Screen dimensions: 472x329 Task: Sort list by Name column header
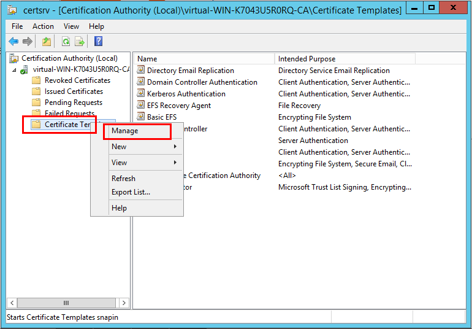[x=204, y=59]
